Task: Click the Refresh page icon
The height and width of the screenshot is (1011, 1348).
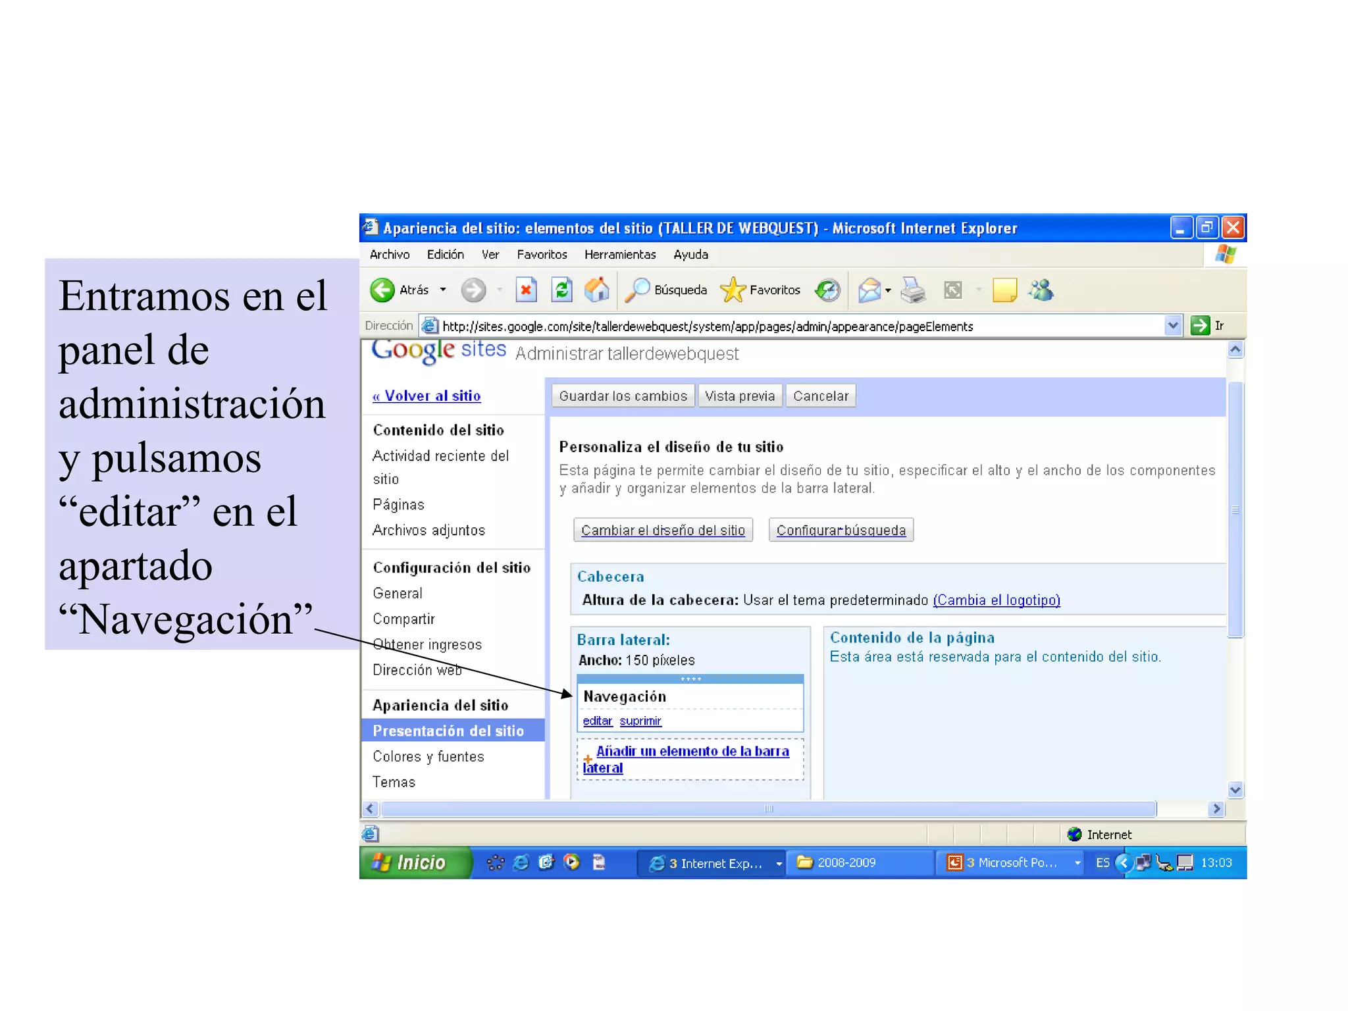Action: point(561,290)
